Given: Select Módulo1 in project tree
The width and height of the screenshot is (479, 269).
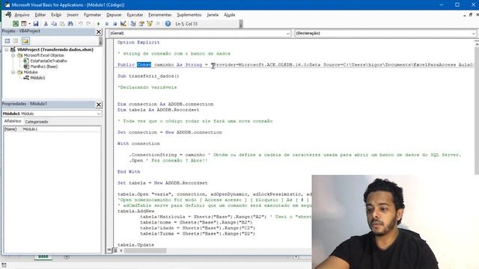Looking at the screenshot, I should tap(37, 78).
